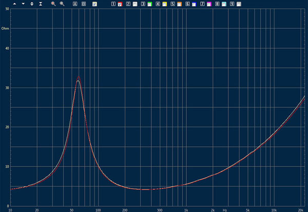This screenshot has width=308, height=212.
Task: Toggle the gray curve 9 checkbox
Action: click(x=239, y=4)
